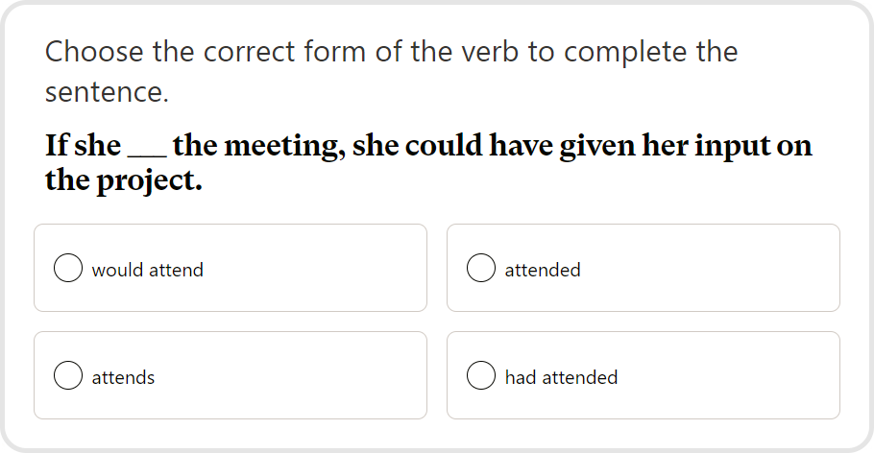Select the 'attended' radio button
874x453 pixels.
click(481, 269)
